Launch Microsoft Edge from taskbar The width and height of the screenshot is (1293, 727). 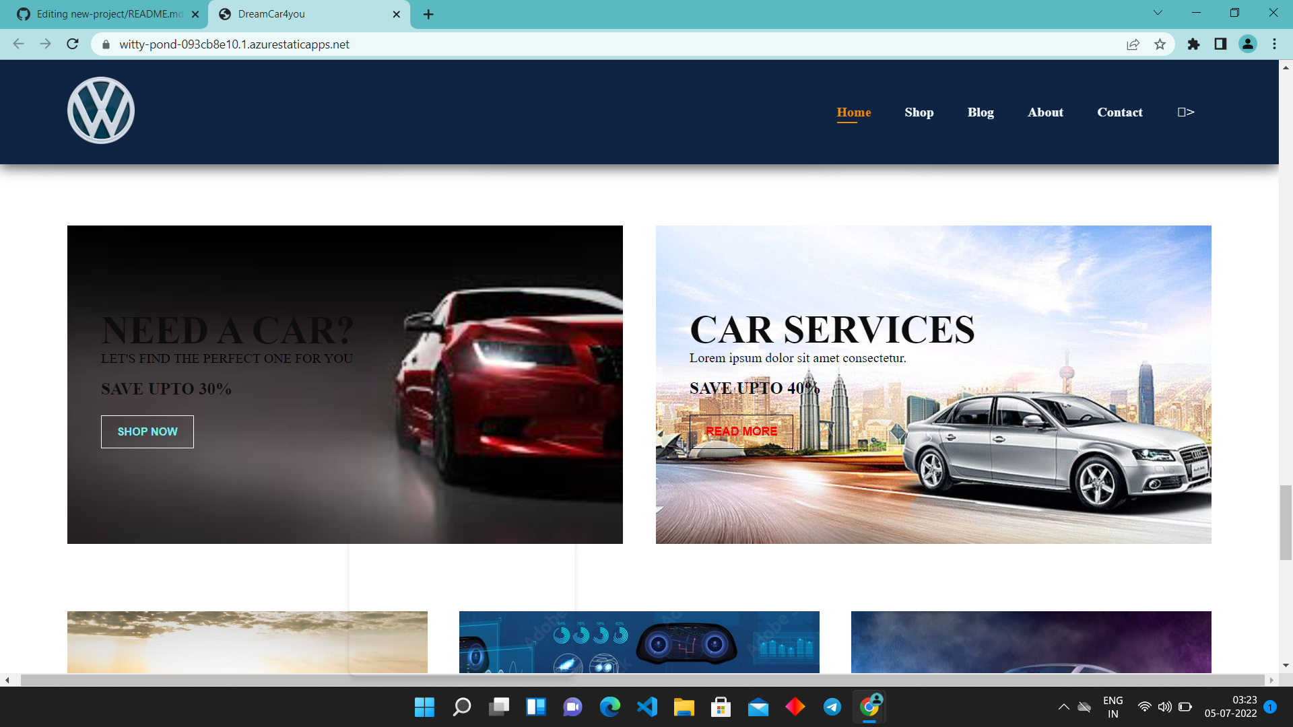tap(610, 707)
